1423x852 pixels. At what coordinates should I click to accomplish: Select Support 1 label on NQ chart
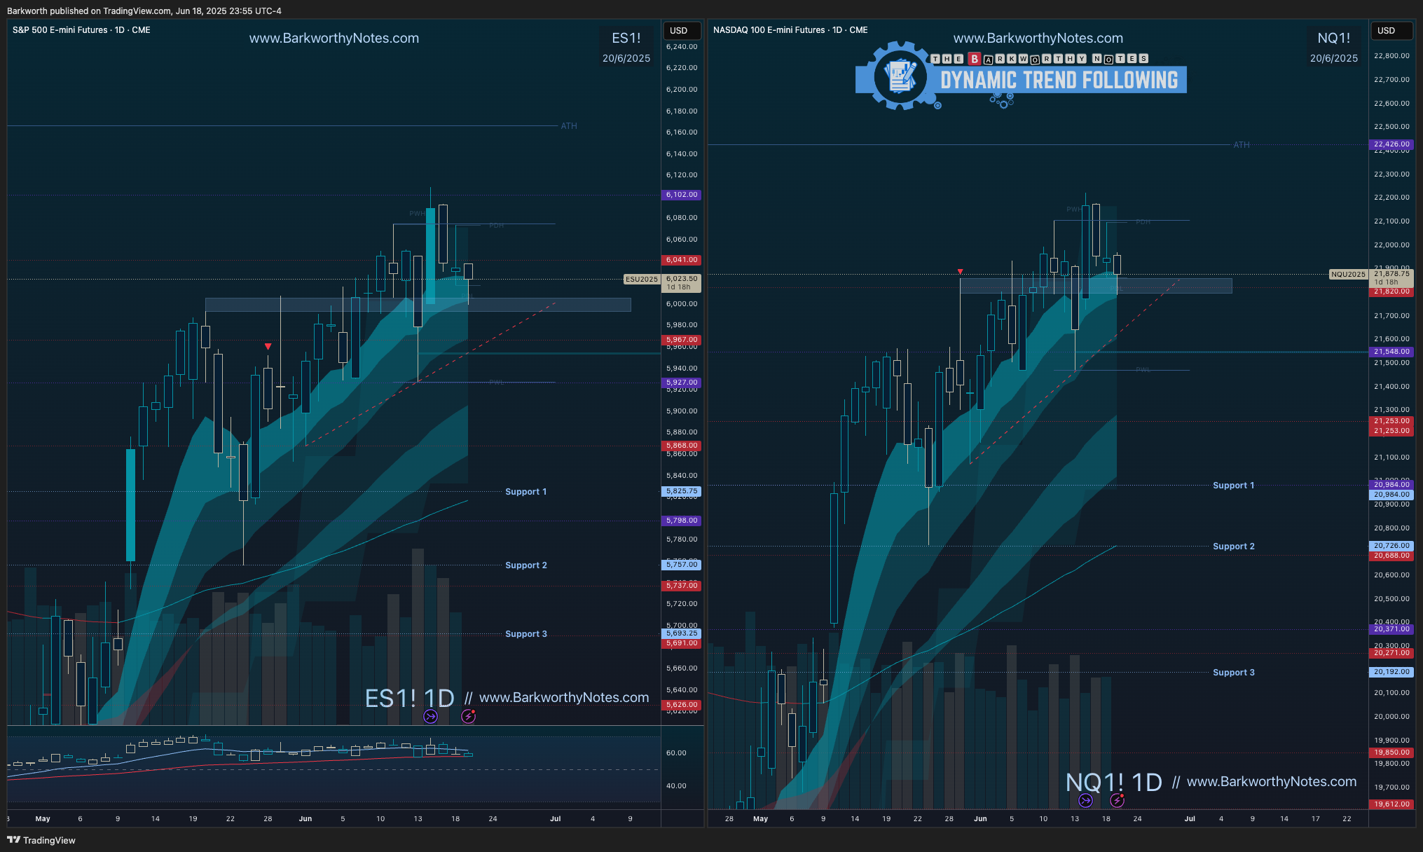(x=1234, y=486)
